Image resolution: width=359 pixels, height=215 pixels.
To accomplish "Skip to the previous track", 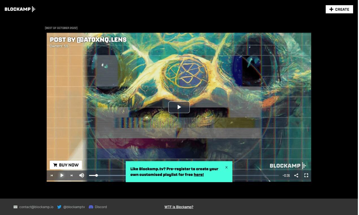I will click(x=52, y=175).
